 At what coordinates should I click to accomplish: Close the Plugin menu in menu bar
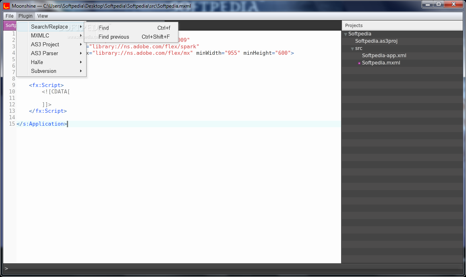pos(25,16)
